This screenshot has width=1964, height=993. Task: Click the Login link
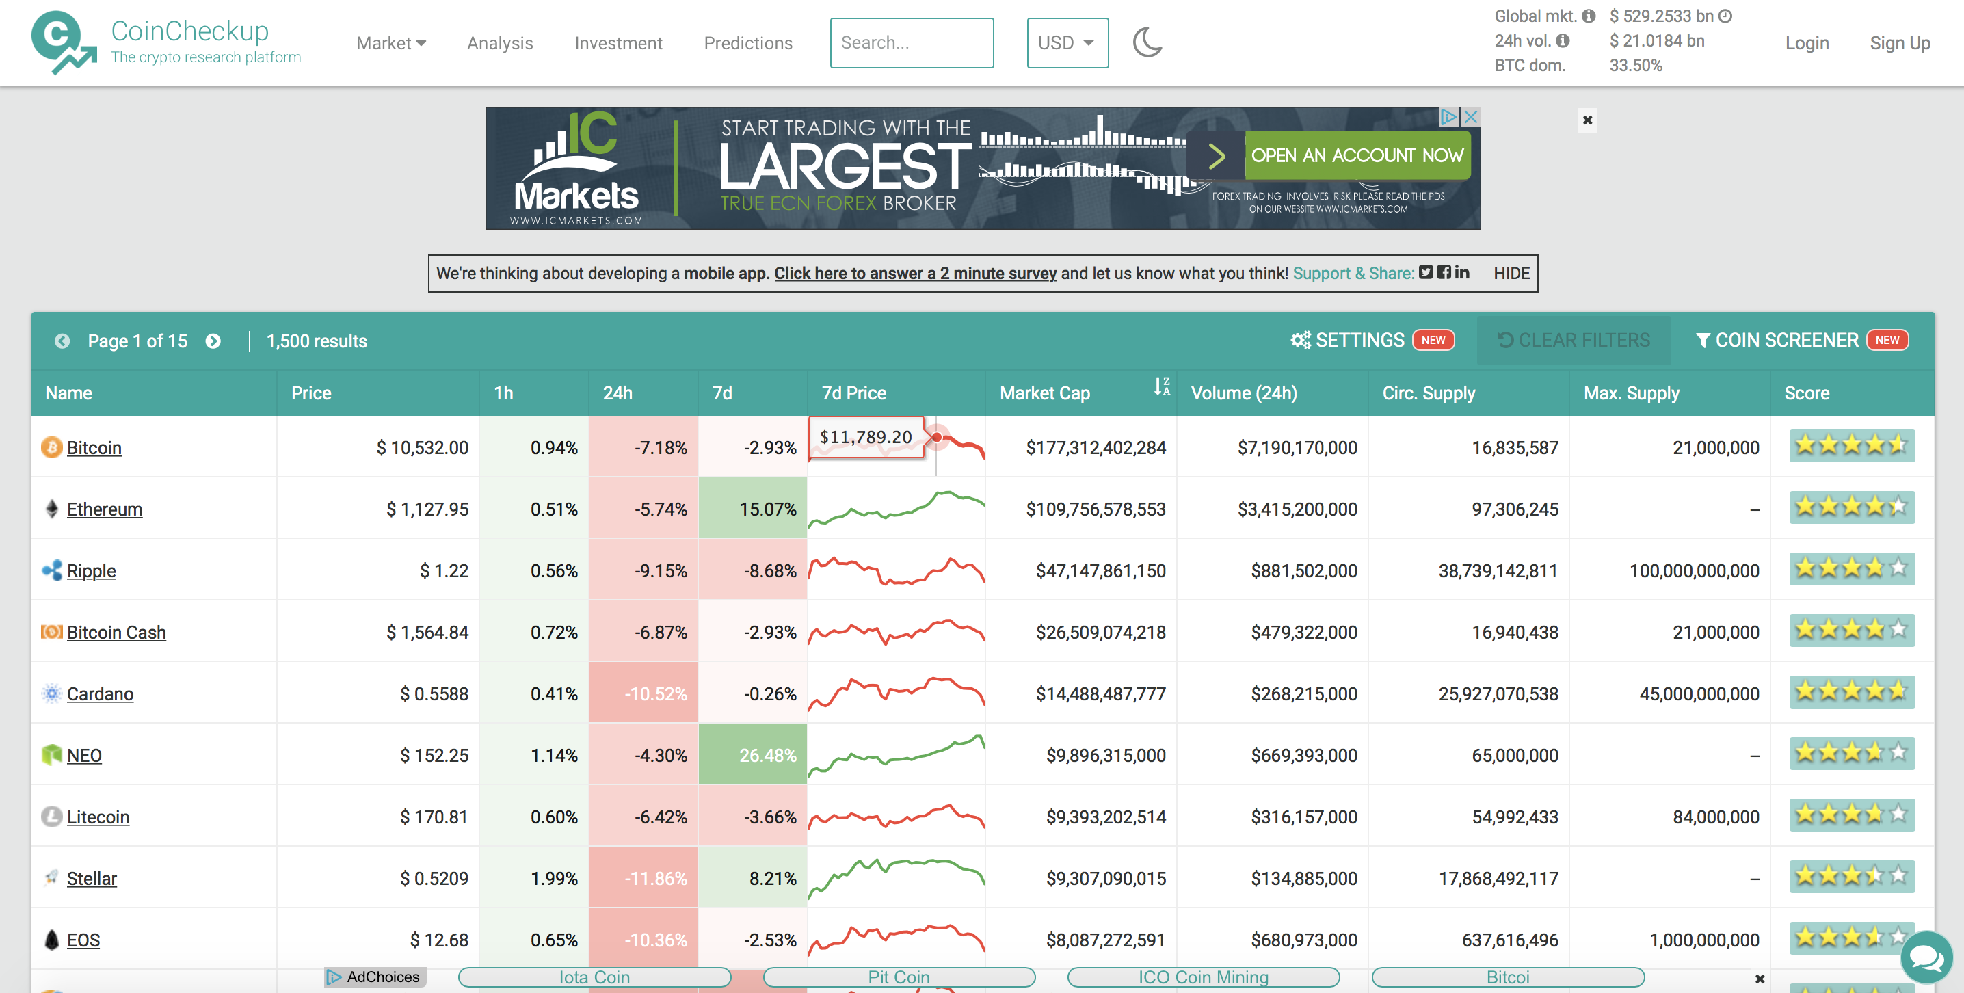tap(1806, 44)
